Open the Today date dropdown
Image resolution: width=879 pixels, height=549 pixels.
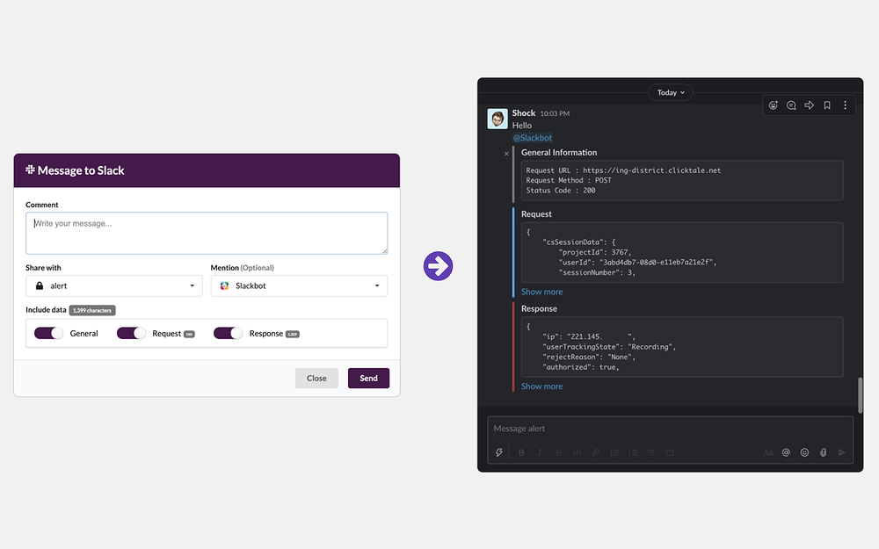[671, 92]
